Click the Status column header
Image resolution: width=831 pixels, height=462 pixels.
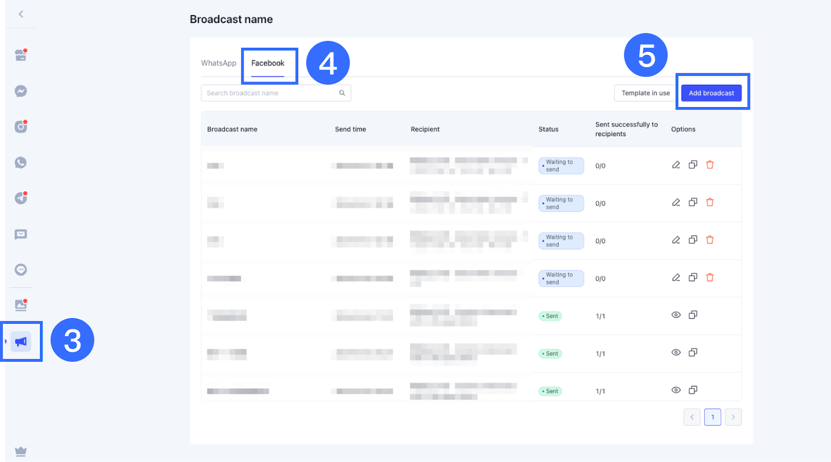(x=548, y=129)
